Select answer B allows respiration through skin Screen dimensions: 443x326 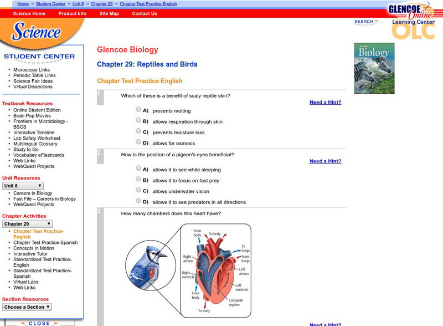pyautogui.click(x=138, y=120)
